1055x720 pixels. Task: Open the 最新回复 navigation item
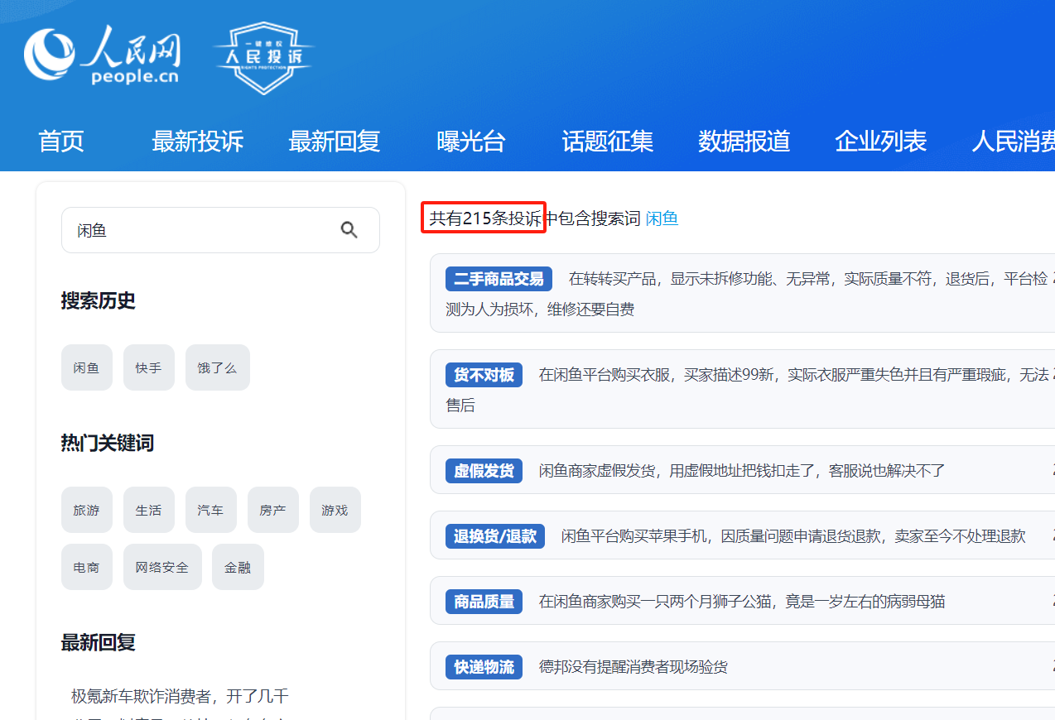pyautogui.click(x=334, y=141)
